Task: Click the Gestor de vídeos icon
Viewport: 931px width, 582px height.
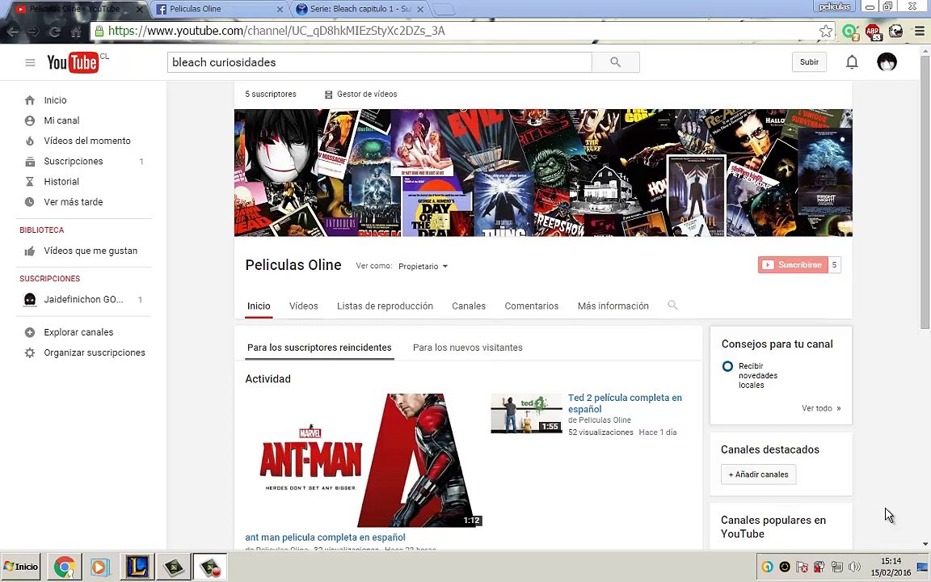Action: [x=328, y=95]
